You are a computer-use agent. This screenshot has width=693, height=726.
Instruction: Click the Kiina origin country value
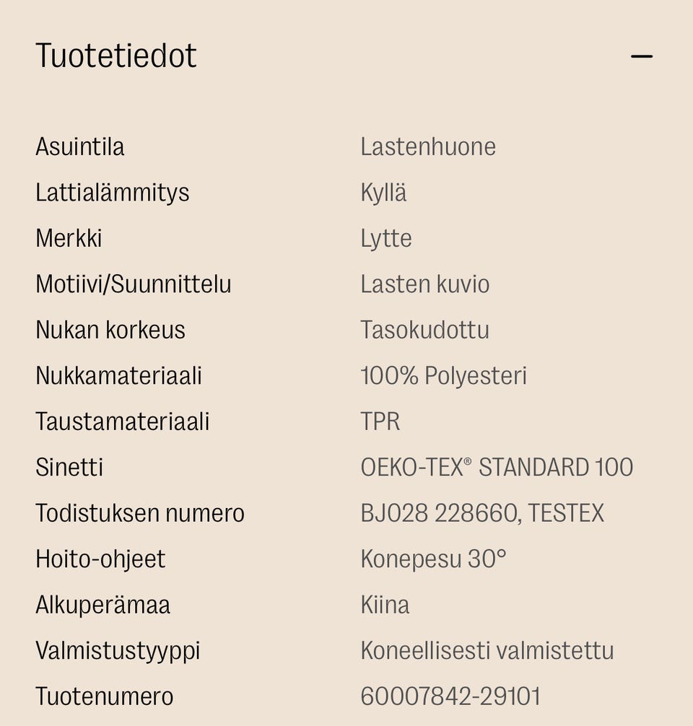pos(383,605)
